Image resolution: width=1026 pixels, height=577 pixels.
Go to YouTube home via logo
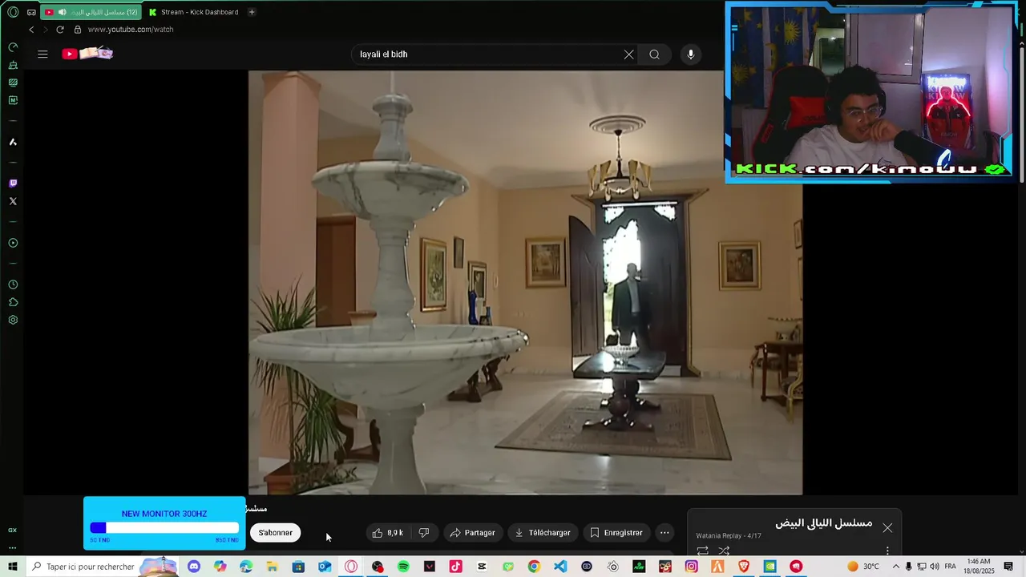pyautogui.click(x=87, y=54)
